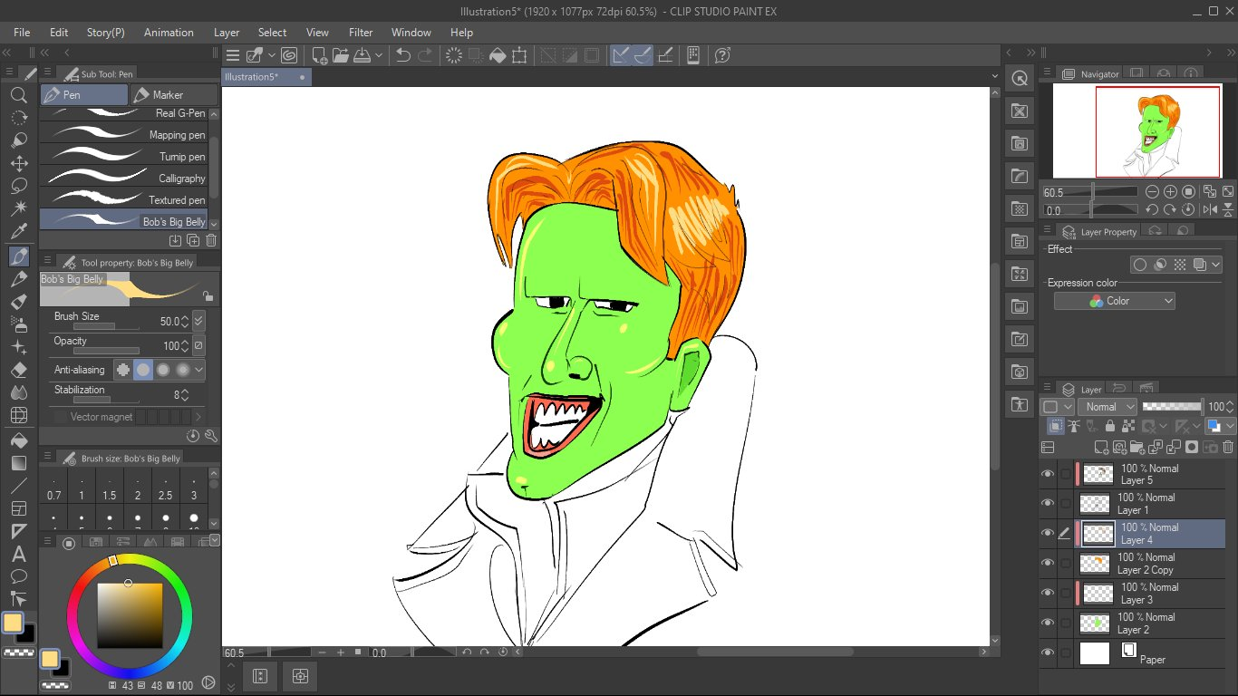This screenshot has width=1238, height=696.
Task: Select the Zoom magnifier tool
Action: pyautogui.click(x=18, y=95)
